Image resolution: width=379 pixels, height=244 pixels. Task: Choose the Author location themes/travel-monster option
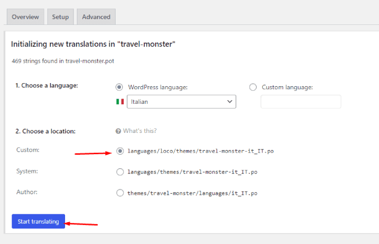(120, 193)
